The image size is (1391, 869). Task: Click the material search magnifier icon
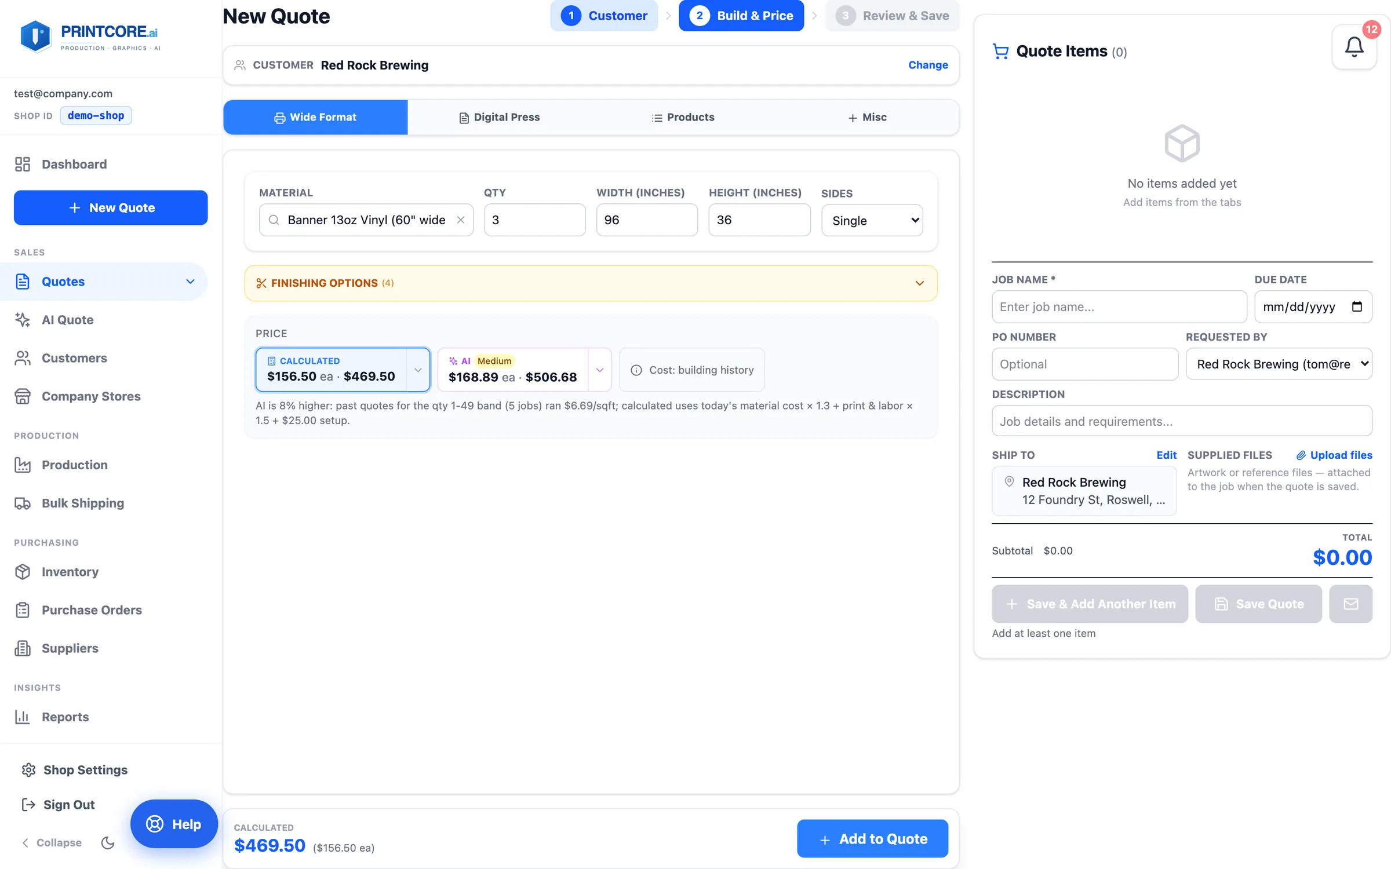pyautogui.click(x=274, y=220)
